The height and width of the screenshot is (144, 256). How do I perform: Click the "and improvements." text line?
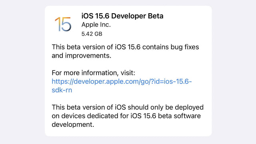click(x=82, y=56)
